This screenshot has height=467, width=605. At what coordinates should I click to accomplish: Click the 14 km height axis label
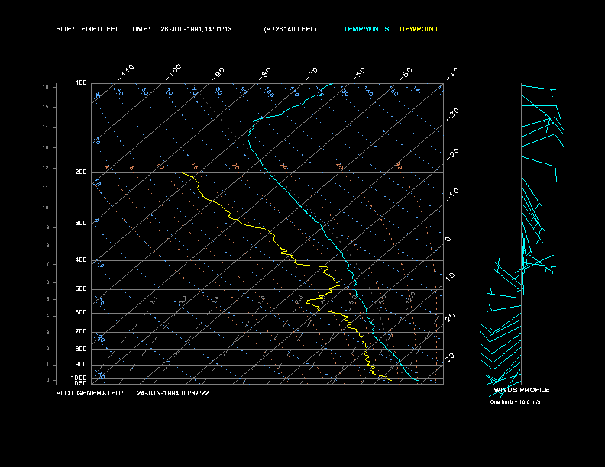(x=46, y=127)
